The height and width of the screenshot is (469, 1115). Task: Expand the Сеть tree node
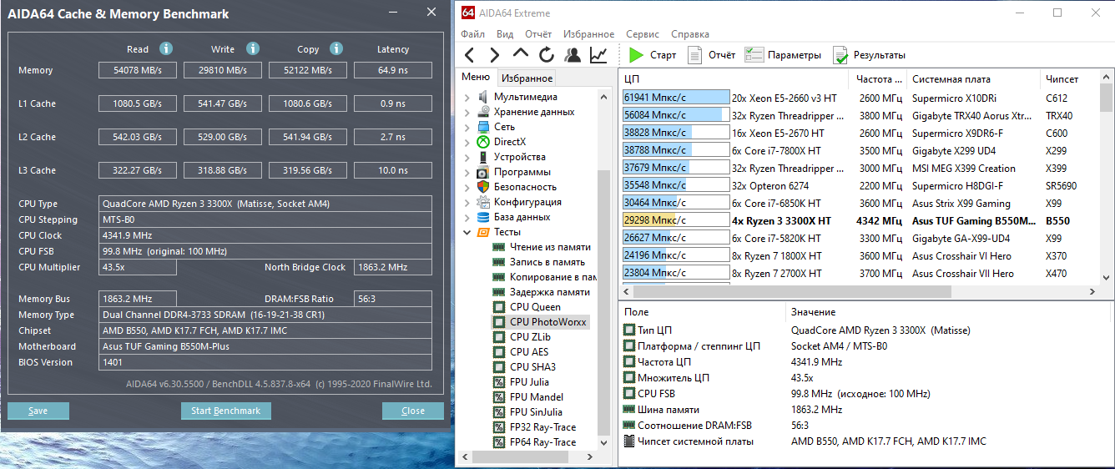point(467,127)
